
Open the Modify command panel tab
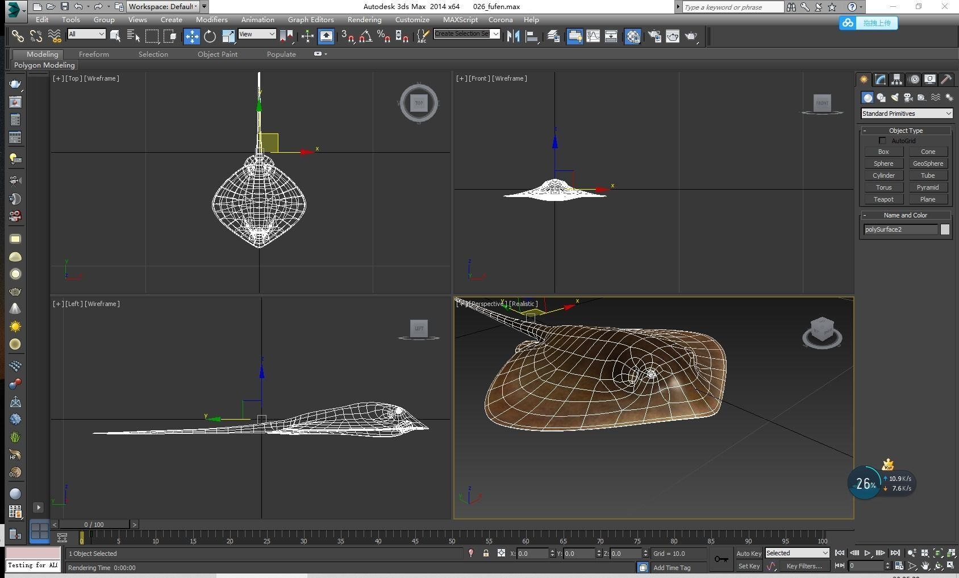880,79
